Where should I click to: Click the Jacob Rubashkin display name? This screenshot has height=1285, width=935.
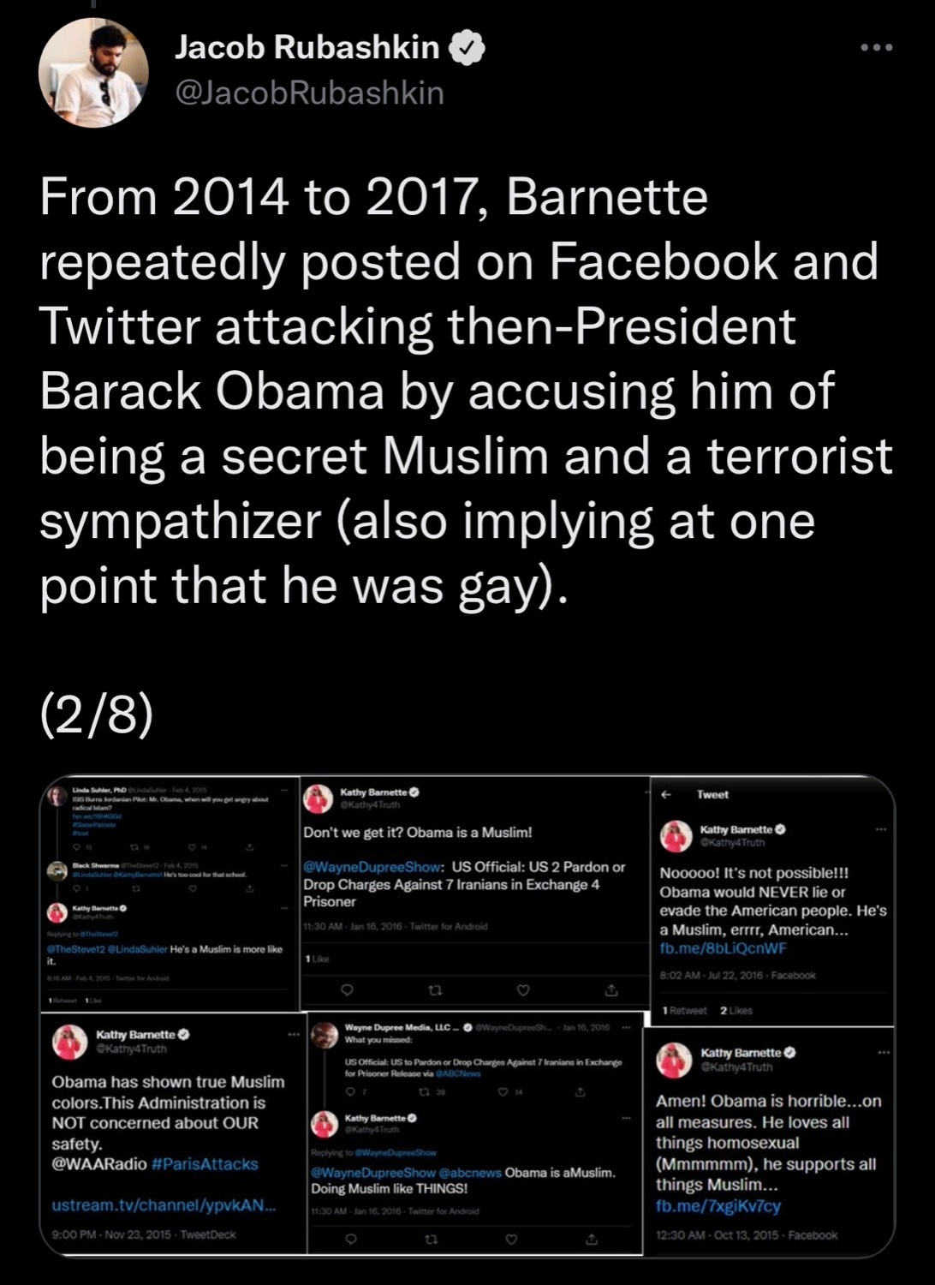tap(307, 47)
